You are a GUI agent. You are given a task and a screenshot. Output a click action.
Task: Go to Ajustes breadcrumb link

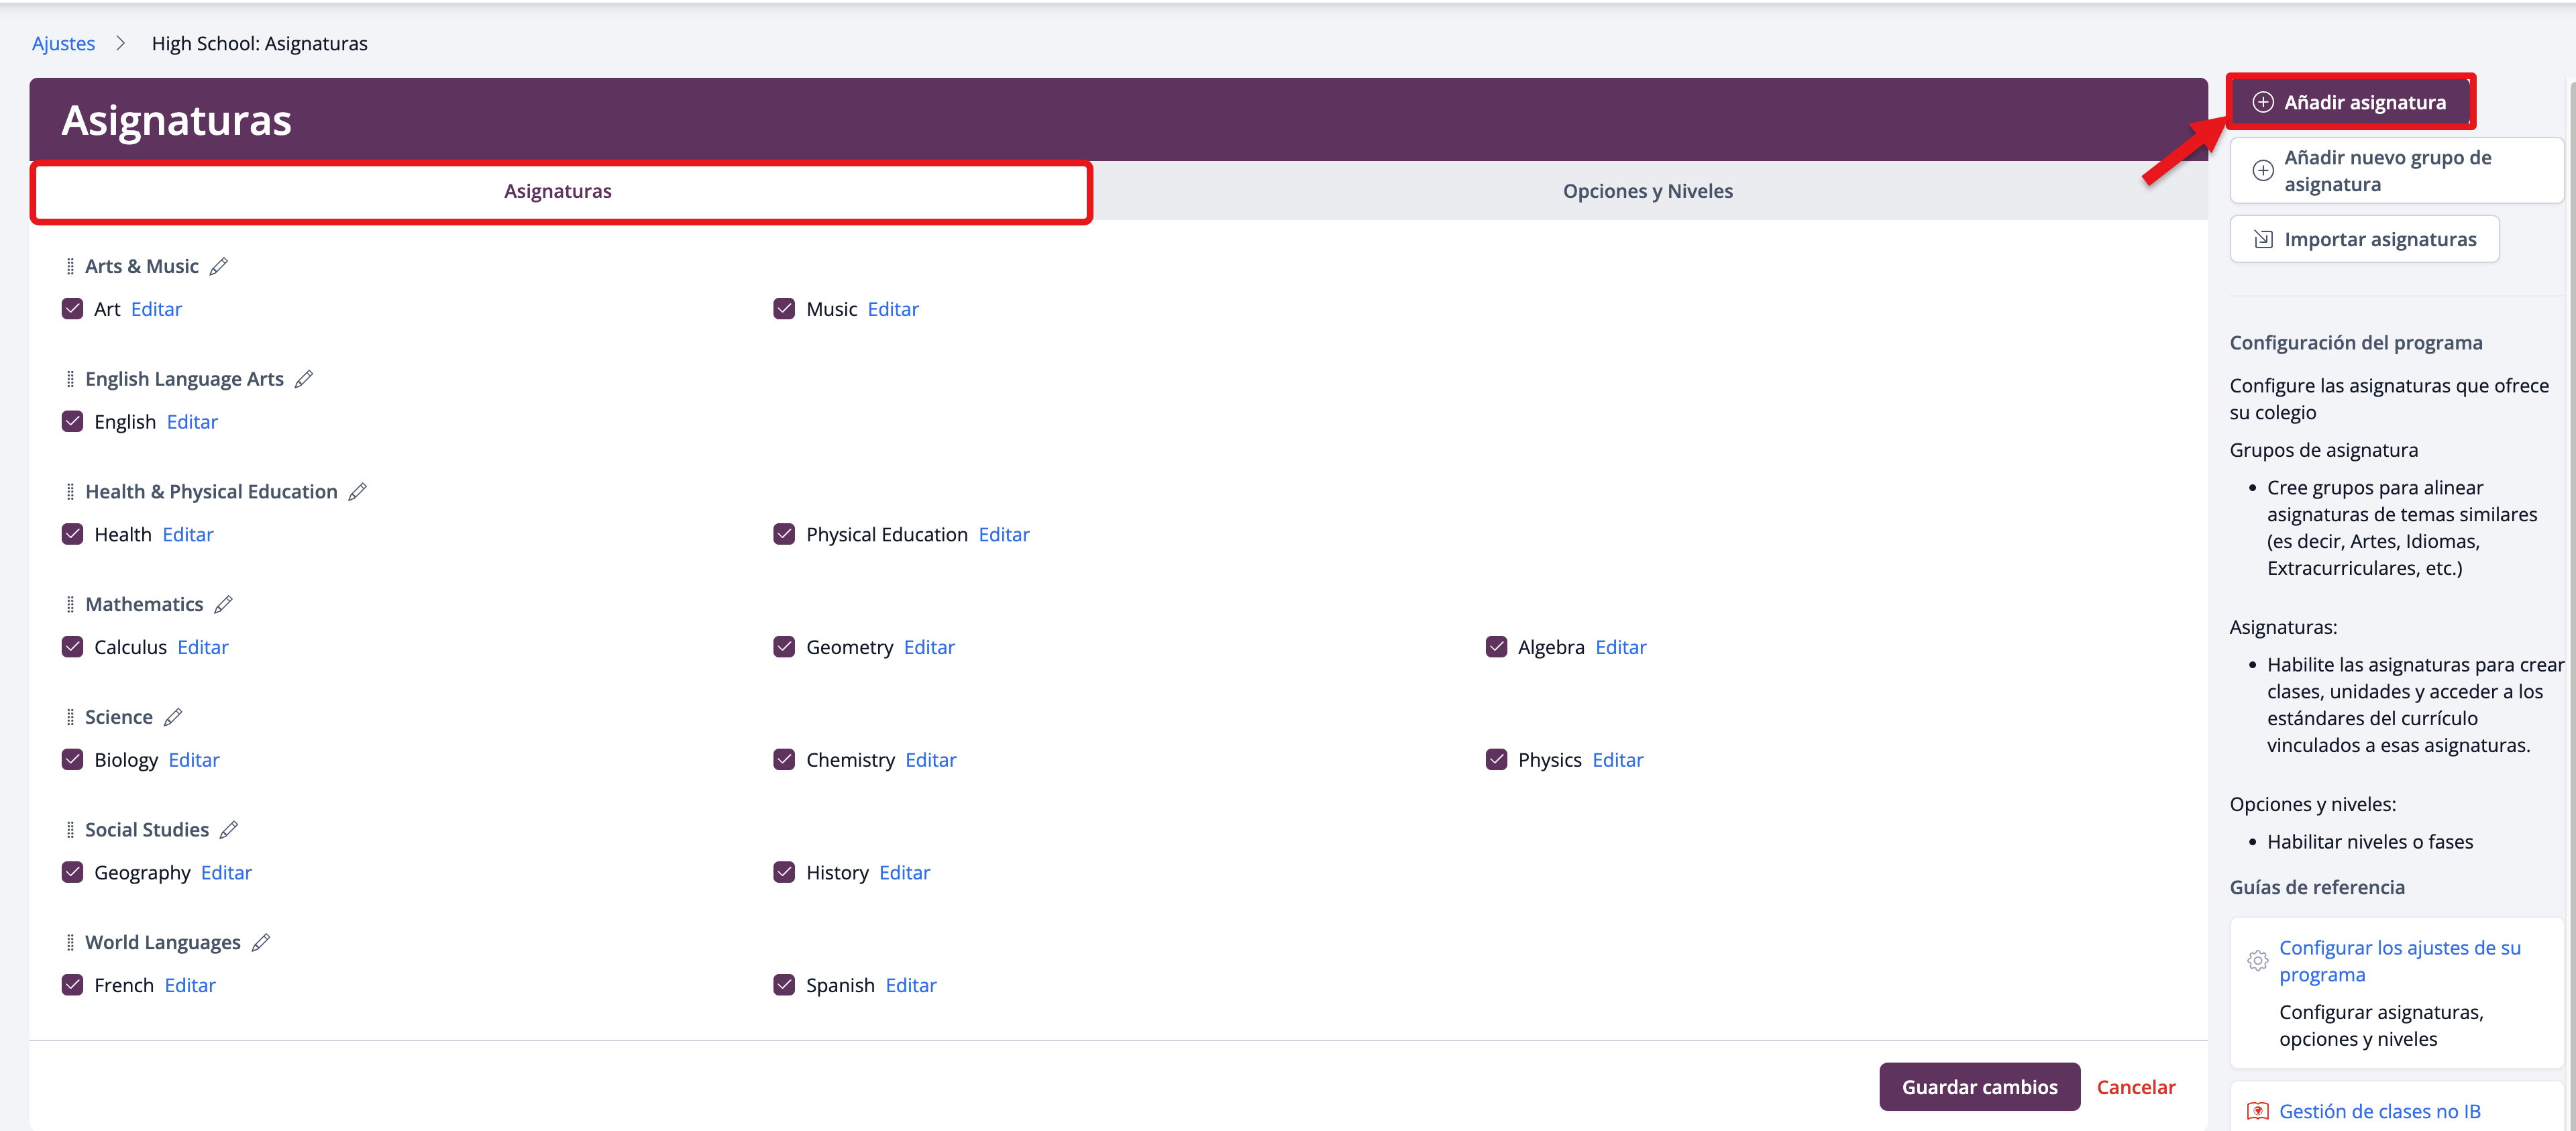tap(63, 43)
